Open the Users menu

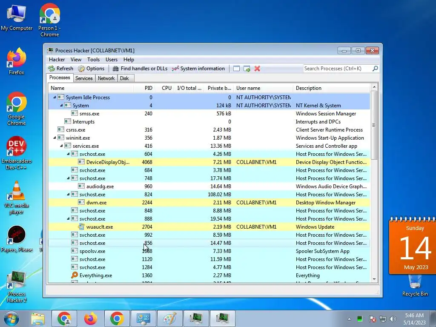(112, 60)
